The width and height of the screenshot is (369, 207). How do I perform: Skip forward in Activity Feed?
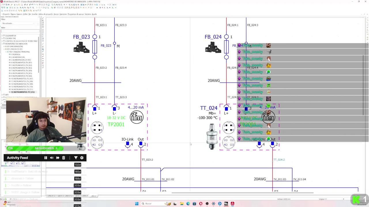click(x=58, y=158)
